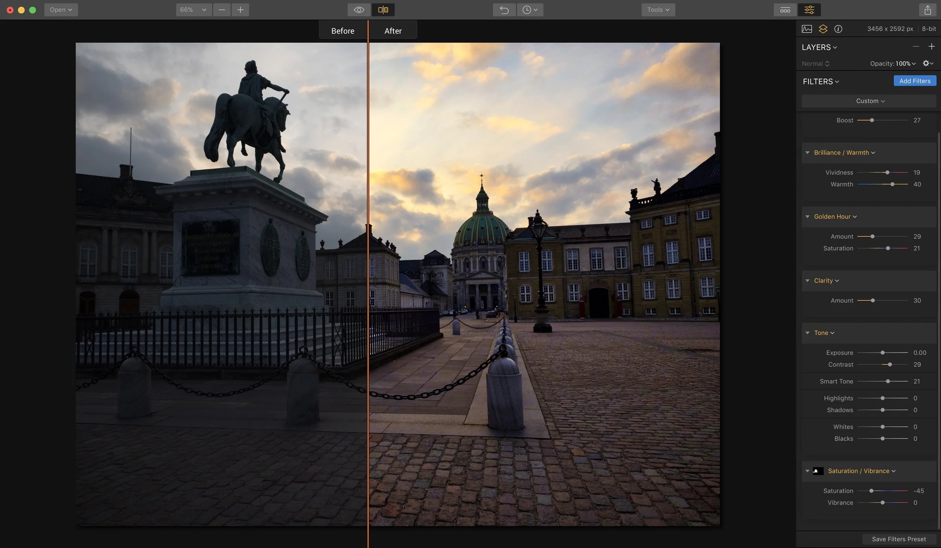
Task: Show the histogram panel icon
Action: click(x=807, y=29)
